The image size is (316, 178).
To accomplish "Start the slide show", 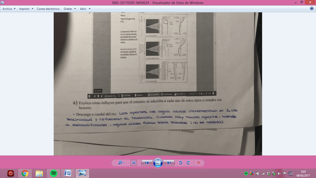I will pos(158,163).
